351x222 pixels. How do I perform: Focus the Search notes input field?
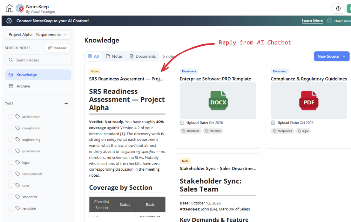(x=38, y=60)
